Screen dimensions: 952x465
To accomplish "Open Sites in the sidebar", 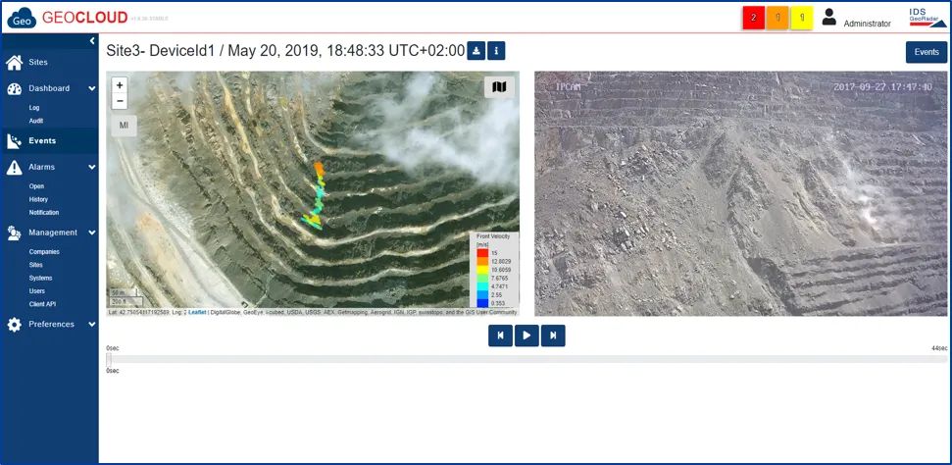I will point(38,62).
